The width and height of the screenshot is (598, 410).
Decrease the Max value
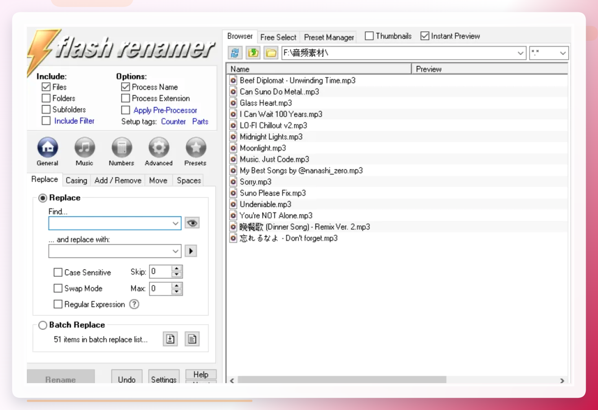point(177,292)
